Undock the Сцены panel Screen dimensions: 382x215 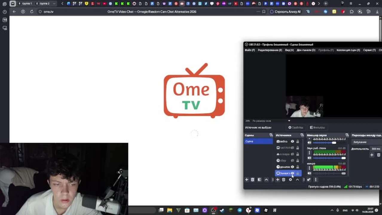[271, 135]
